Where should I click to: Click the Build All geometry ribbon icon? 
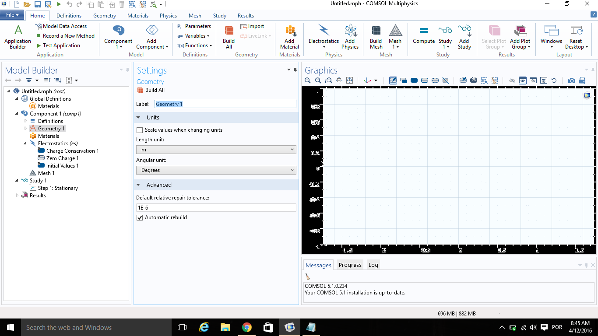pyautogui.click(x=229, y=37)
